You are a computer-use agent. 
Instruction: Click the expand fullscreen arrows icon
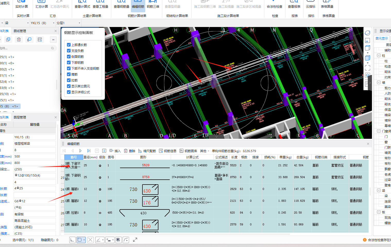click(135, 240)
